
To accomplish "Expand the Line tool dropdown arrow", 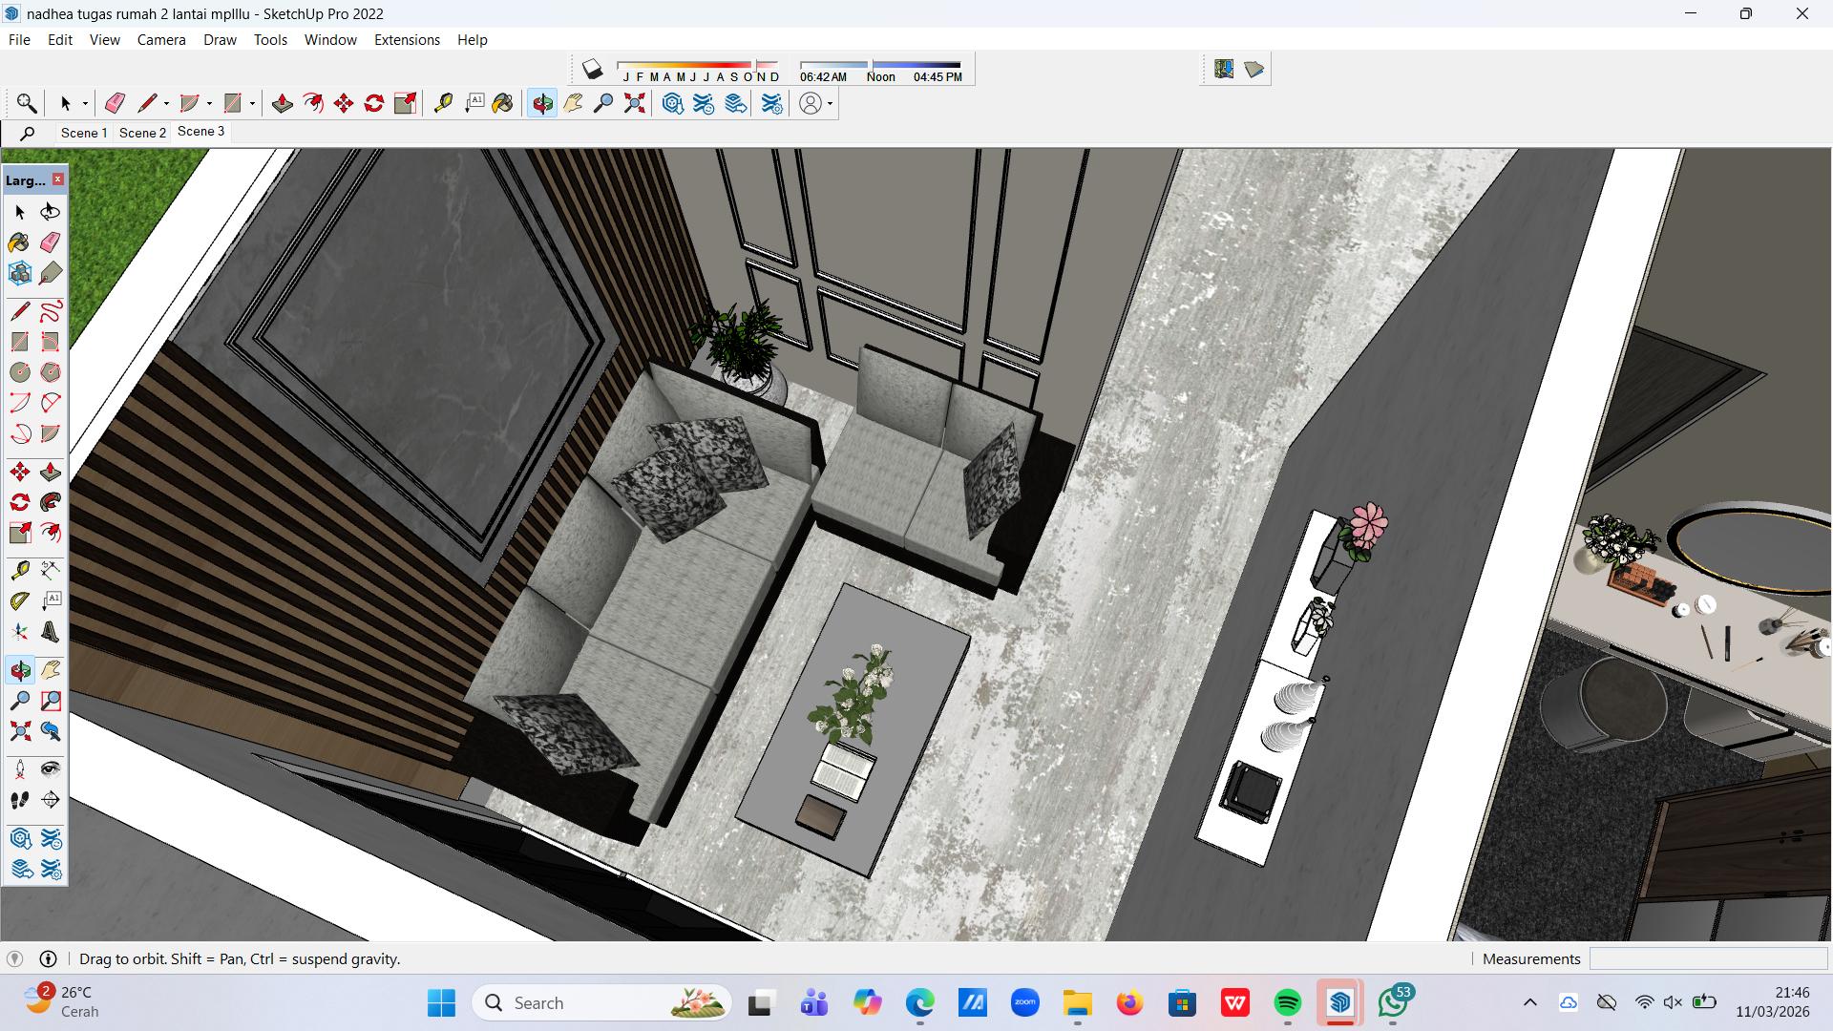I will click(166, 104).
